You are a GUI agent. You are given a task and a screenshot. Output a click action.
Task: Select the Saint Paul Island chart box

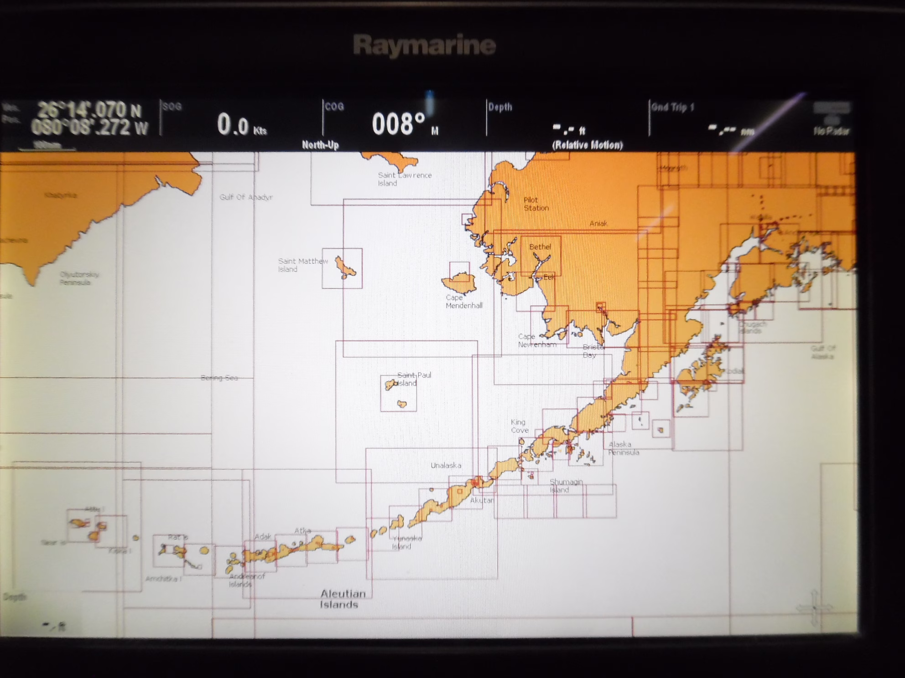398,393
